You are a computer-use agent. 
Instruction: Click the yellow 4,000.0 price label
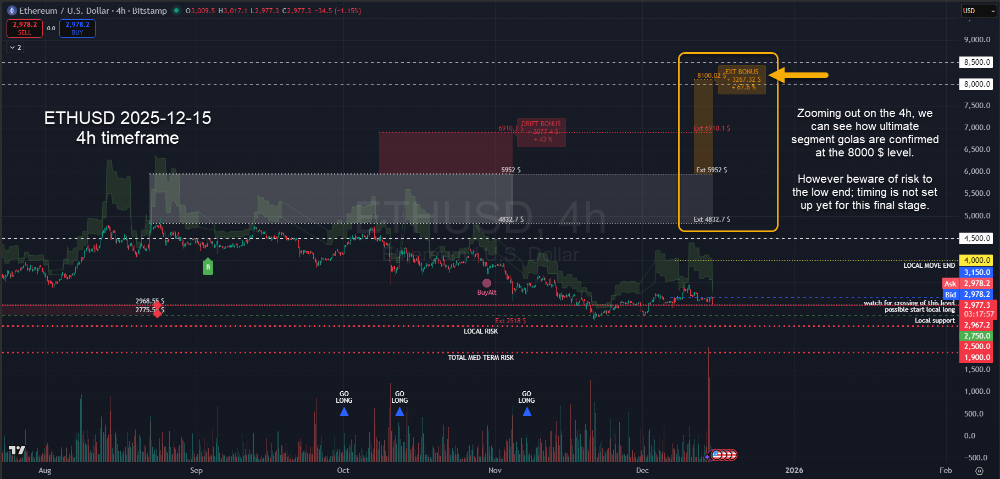[x=976, y=260]
